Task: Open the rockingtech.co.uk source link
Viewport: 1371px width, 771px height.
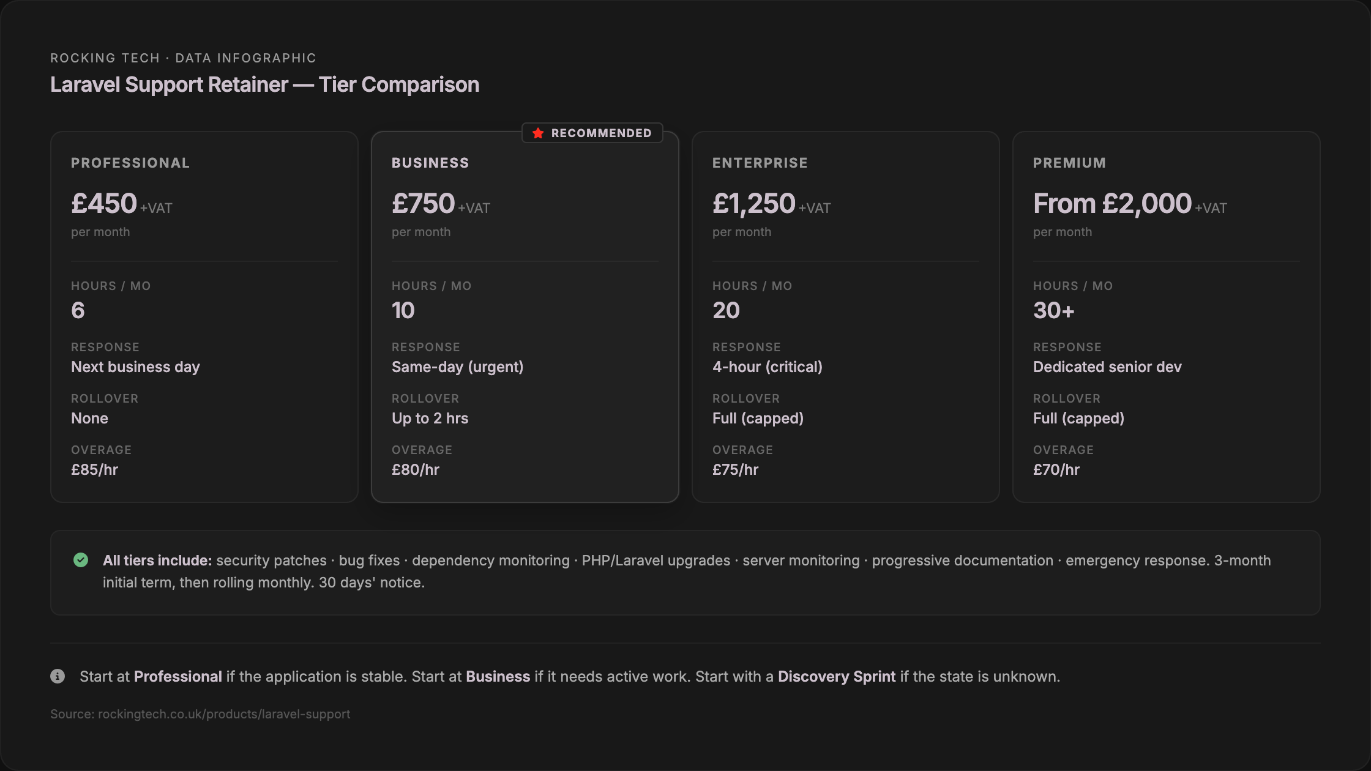Action: (224, 714)
